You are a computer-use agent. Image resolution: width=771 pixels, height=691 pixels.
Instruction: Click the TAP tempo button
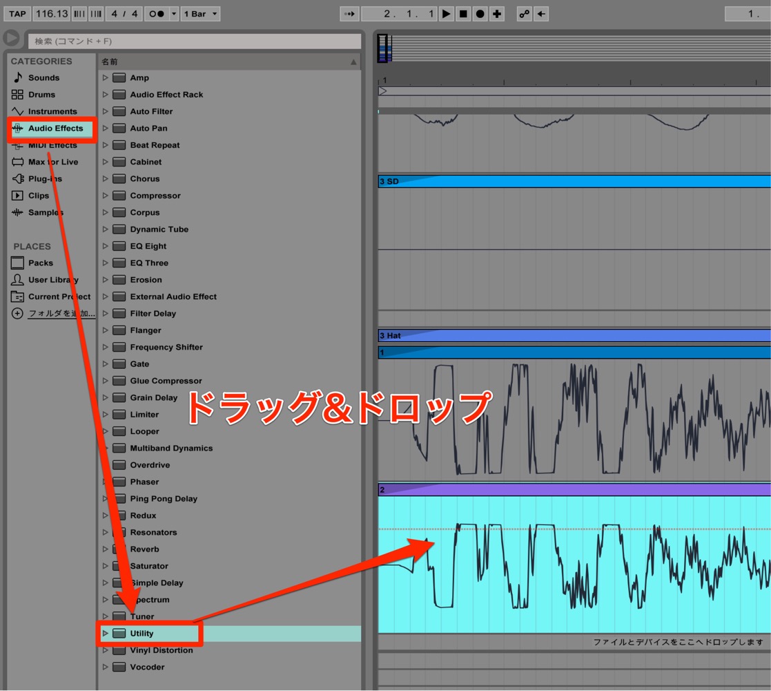tap(17, 14)
